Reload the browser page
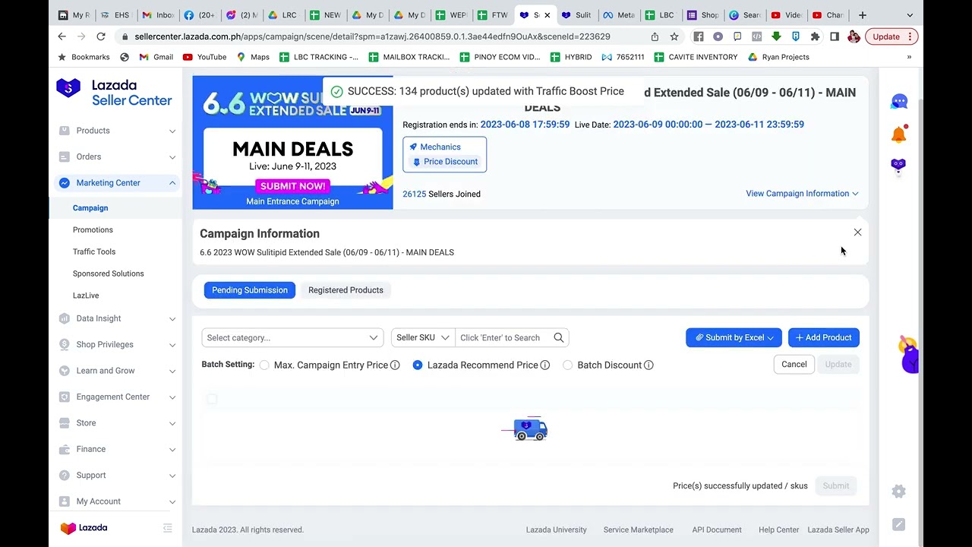Screen dimensions: 972x547 pos(101,36)
